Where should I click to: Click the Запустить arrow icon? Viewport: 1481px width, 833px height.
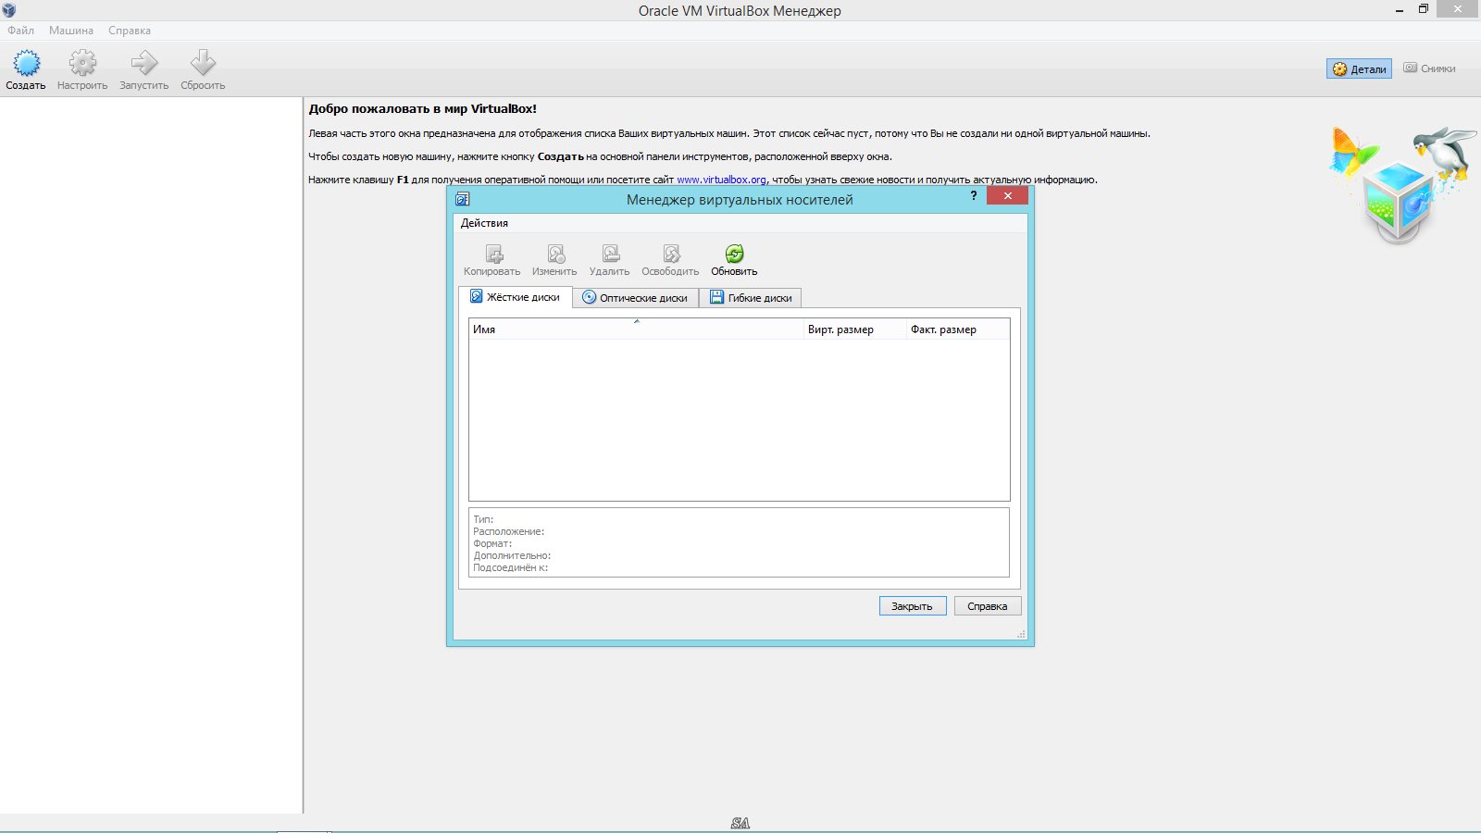click(143, 63)
